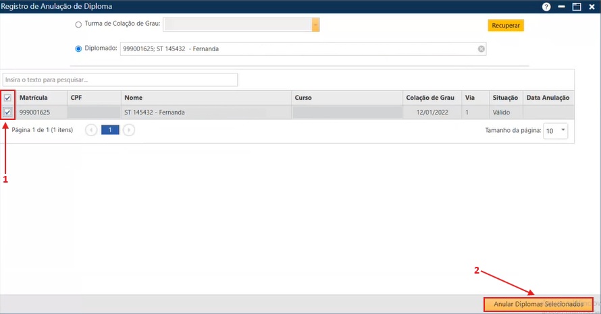The height and width of the screenshot is (314, 601).
Task: Go to next page arrow in pager
Action: click(129, 130)
